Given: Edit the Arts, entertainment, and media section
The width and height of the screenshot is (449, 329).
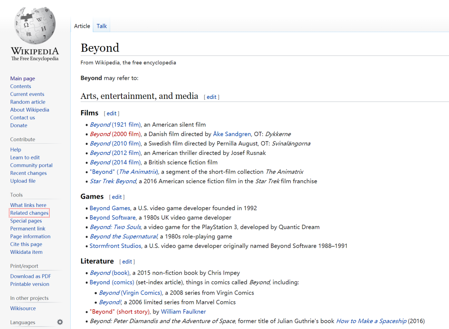Looking at the screenshot, I should tap(212, 97).
